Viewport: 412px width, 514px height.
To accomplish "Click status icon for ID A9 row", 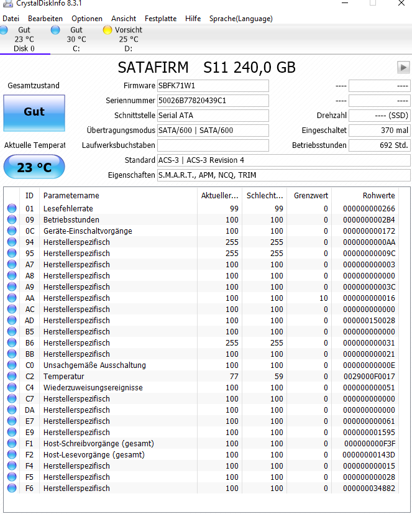I will [12, 287].
